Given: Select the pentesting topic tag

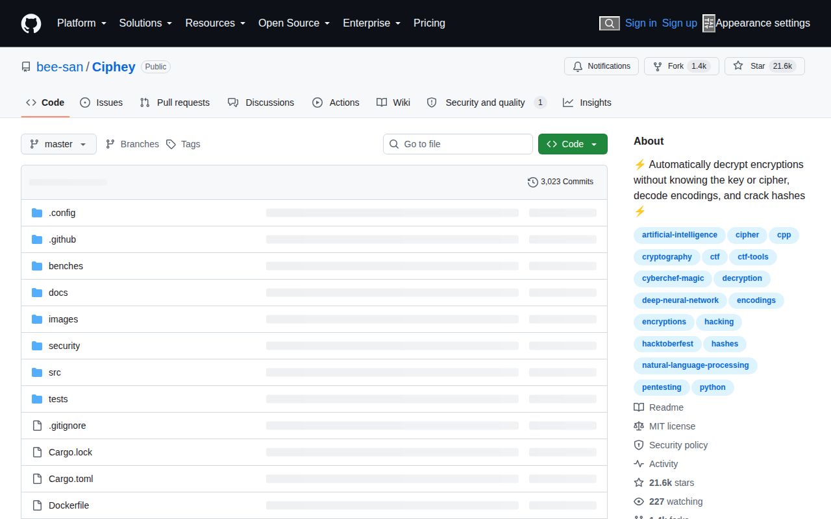Looking at the screenshot, I should point(662,387).
